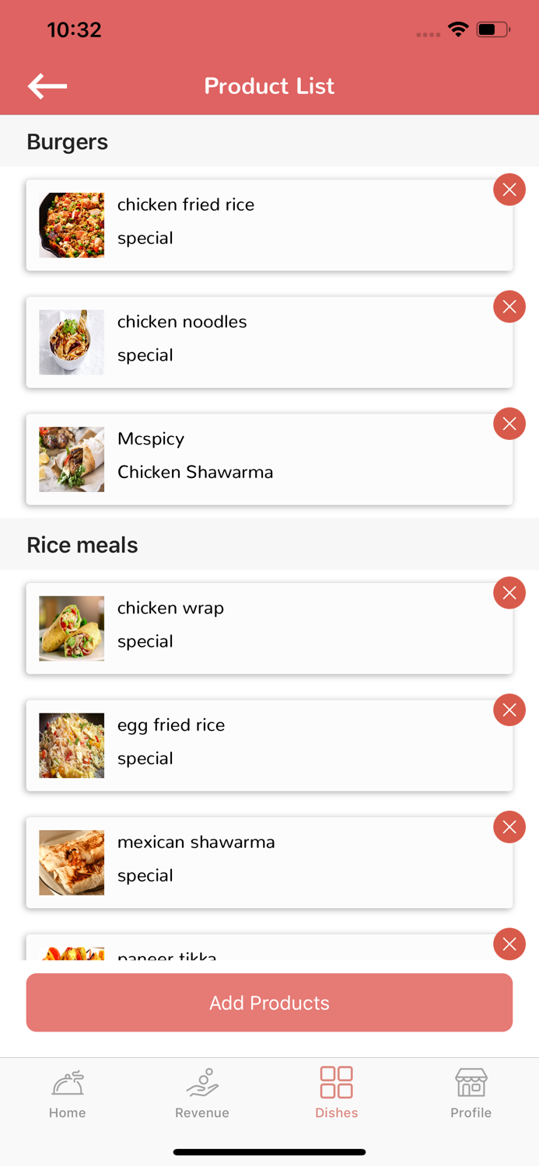Image resolution: width=539 pixels, height=1166 pixels.
Task: Delete chicken wrap product
Action: (x=509, y=593)
